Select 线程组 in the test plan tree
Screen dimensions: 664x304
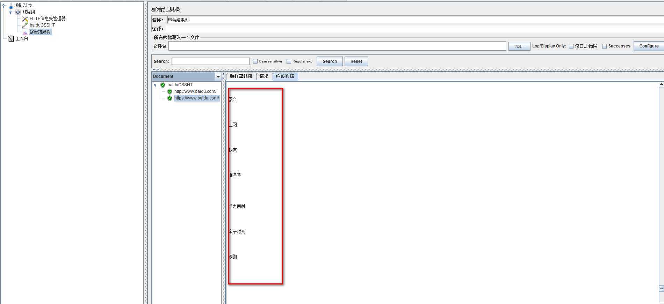(29, 12)
